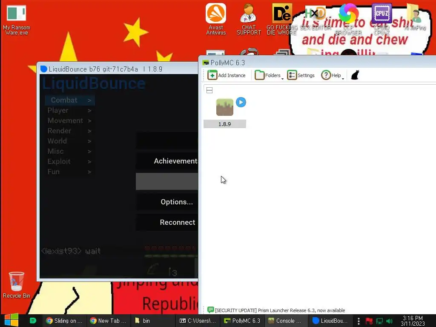Image resolution: width=436 pixels, height=327 pixels.
Task: Select the 1.8.9 grass block instance
Action: pyautogui.click(x=225, y=107)
